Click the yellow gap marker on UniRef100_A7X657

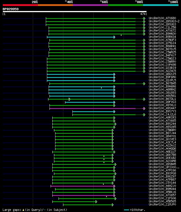(107, 196)
